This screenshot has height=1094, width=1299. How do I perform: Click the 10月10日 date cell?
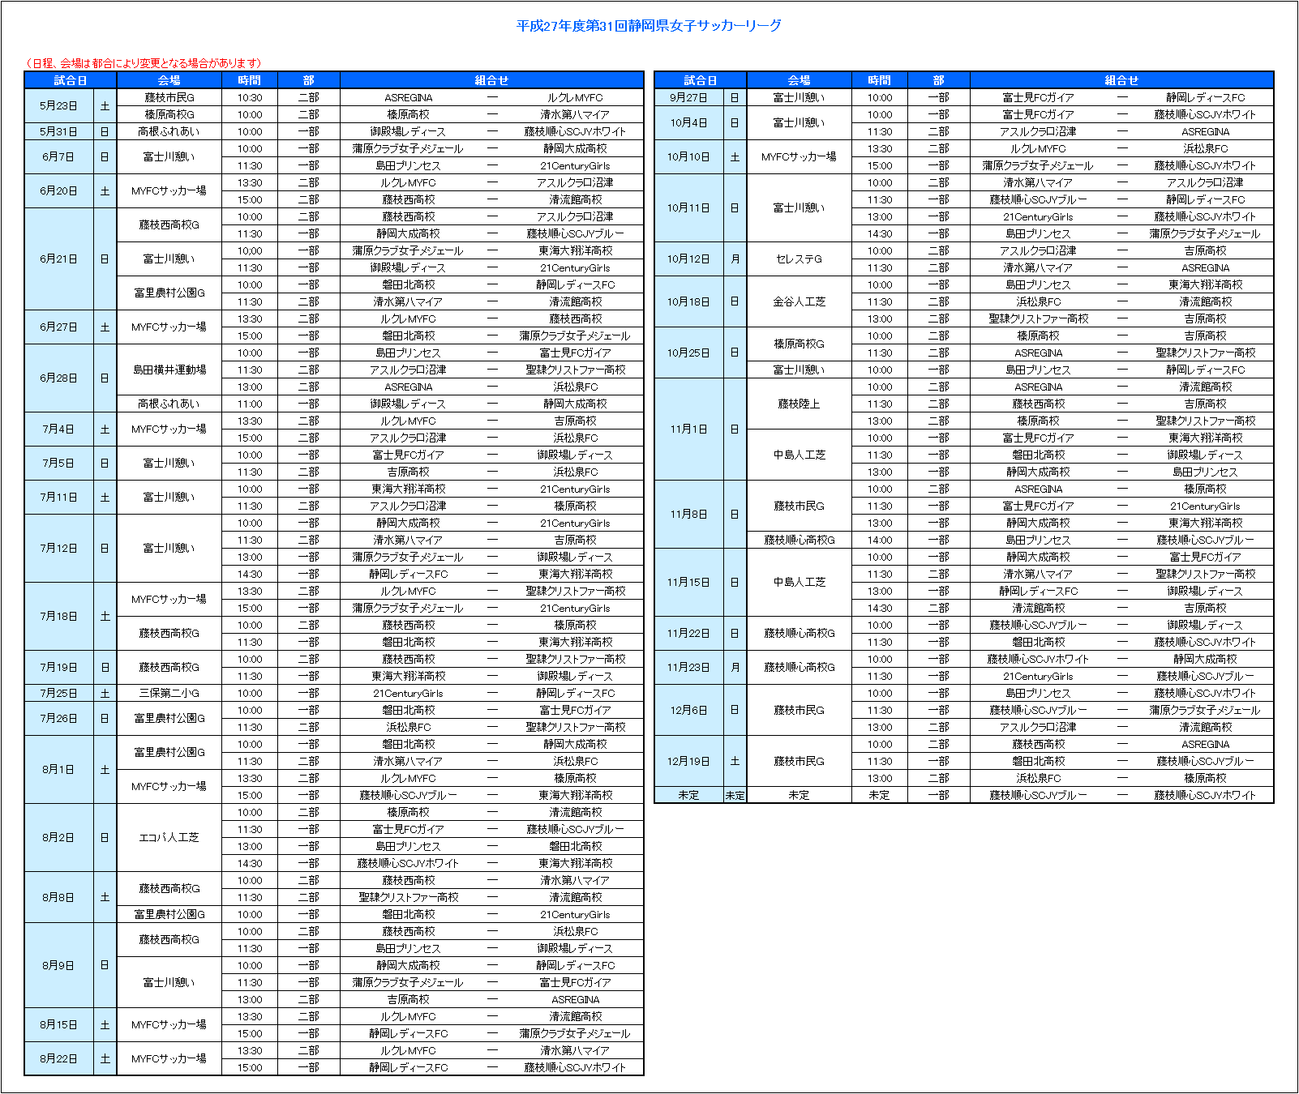point(689,157)
